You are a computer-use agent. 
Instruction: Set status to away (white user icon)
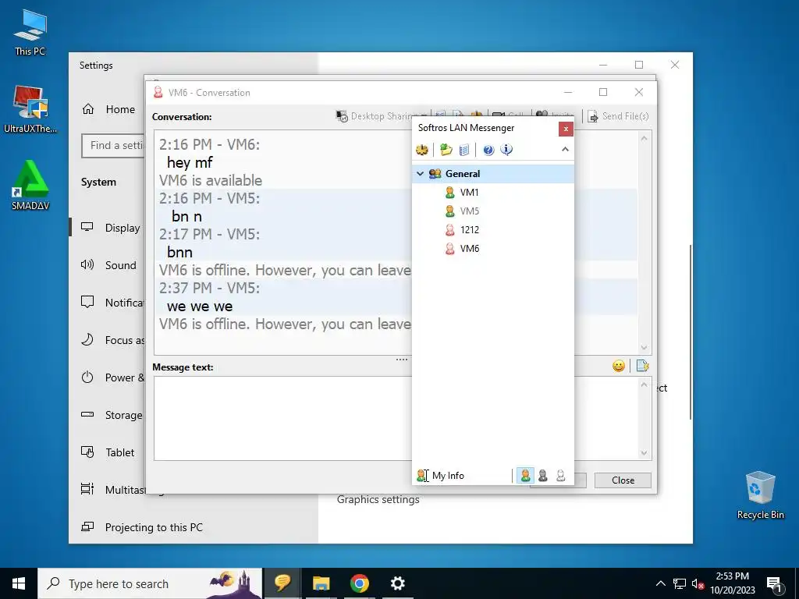(560, 476)
